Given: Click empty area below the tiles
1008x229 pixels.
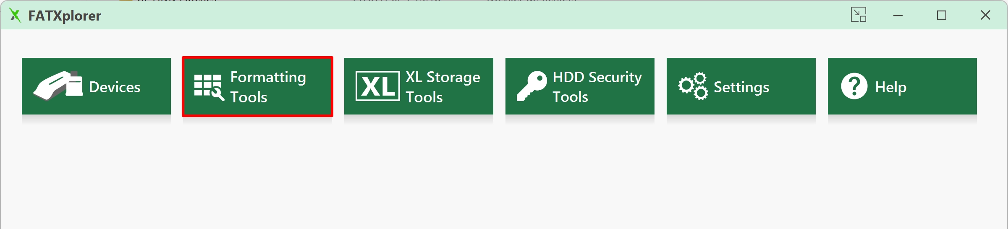Looking at the screenshot, I should click(504, 176).
